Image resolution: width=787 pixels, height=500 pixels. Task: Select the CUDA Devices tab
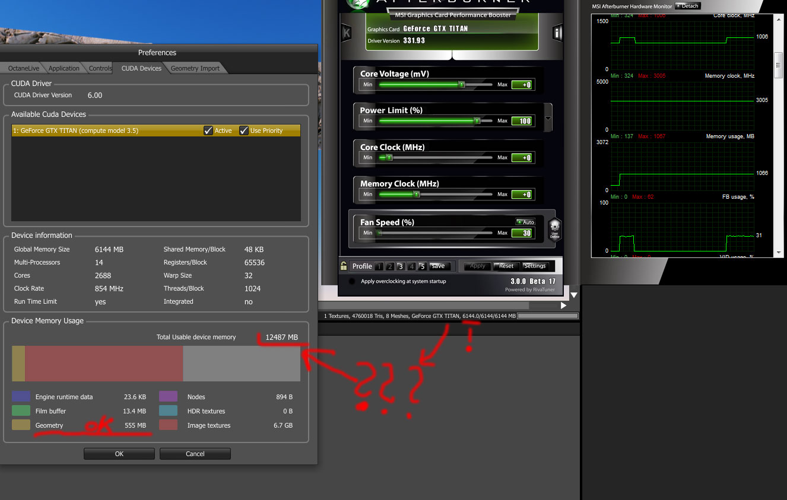[x=141, y=68]
